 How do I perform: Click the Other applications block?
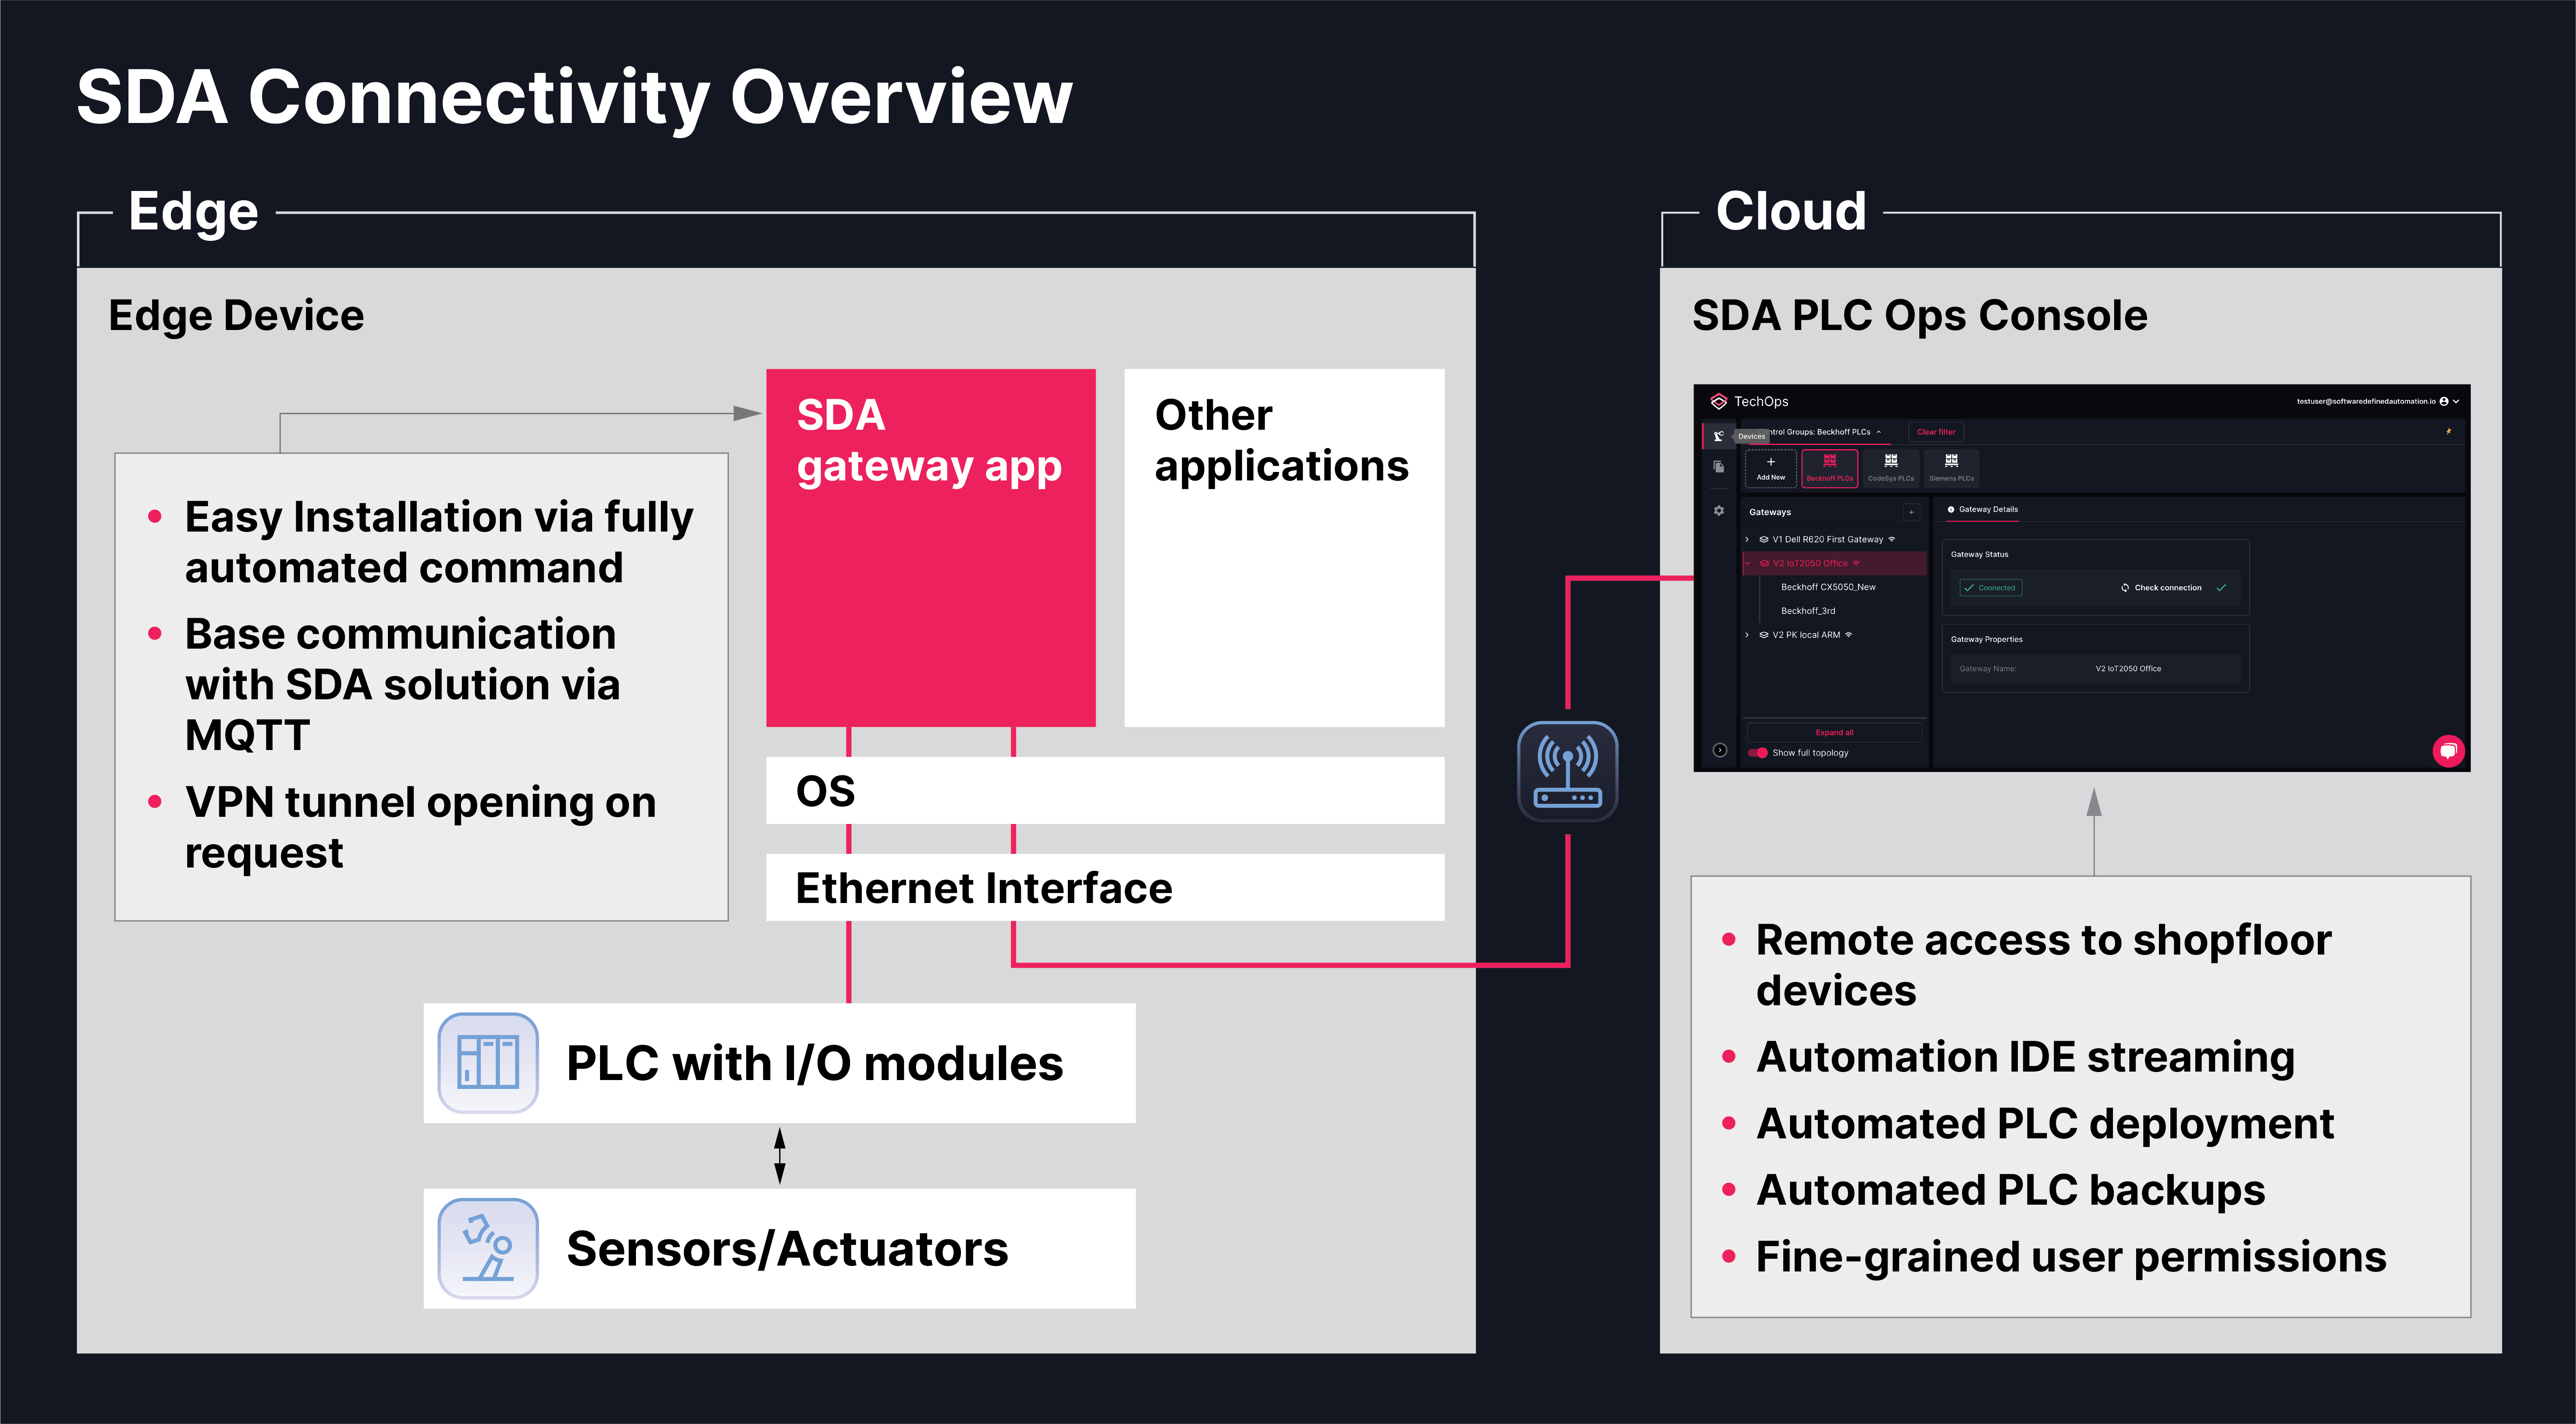coord(1284,547)
